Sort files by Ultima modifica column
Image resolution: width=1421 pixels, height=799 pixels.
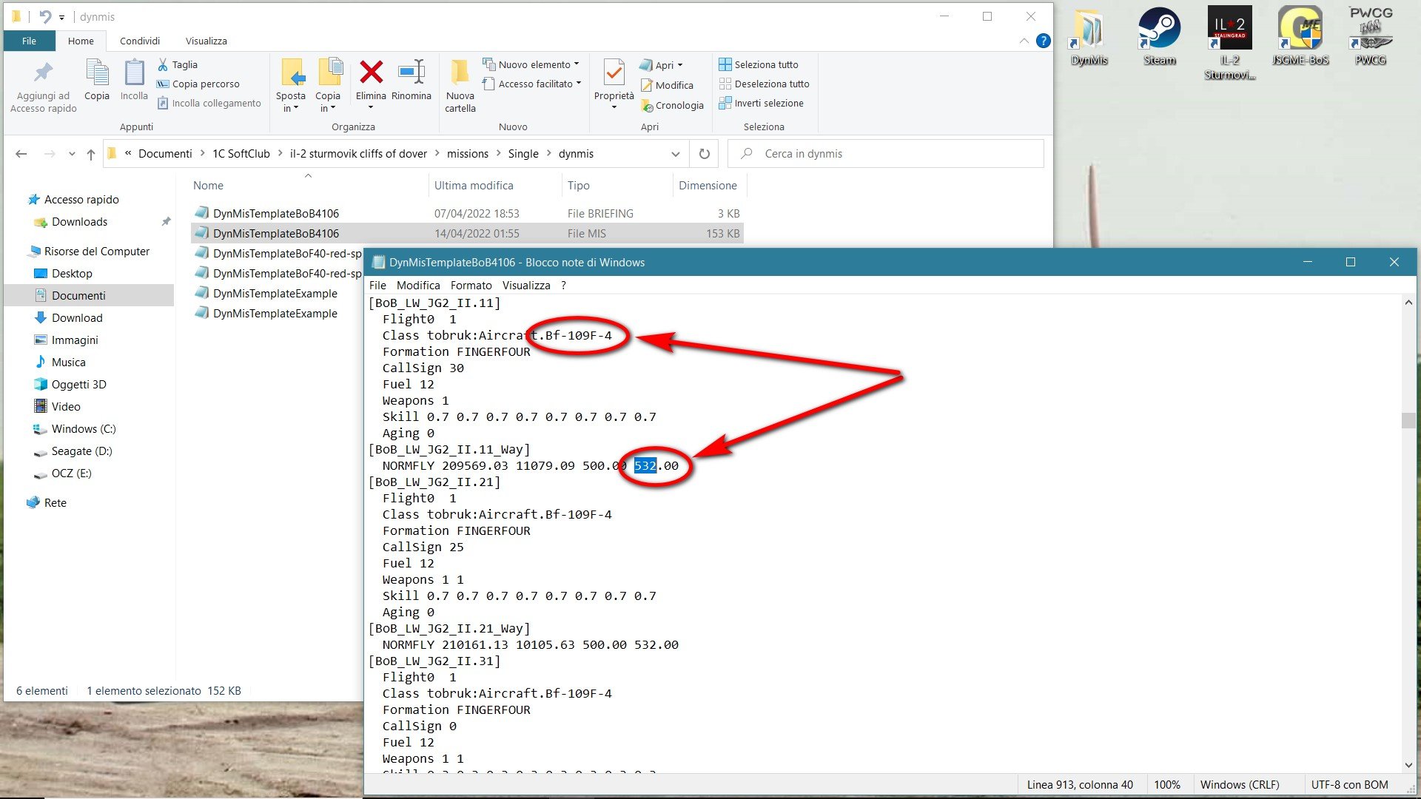coord(473,185)
